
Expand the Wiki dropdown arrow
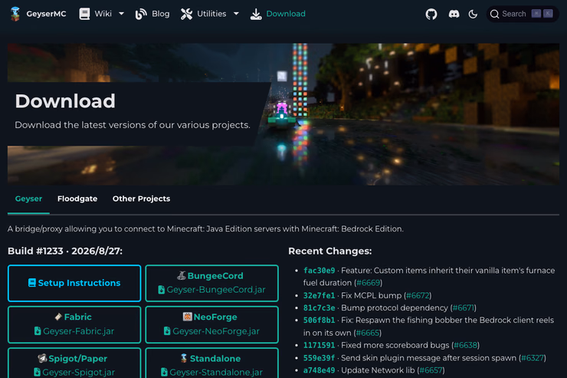(122, 14)
